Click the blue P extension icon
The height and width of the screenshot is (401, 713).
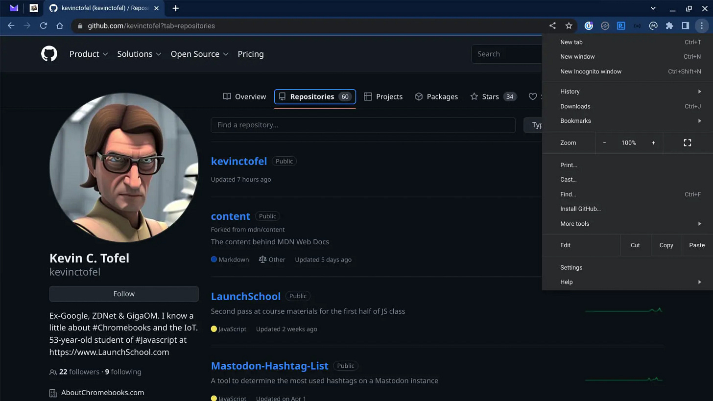(x=621, y=25)
